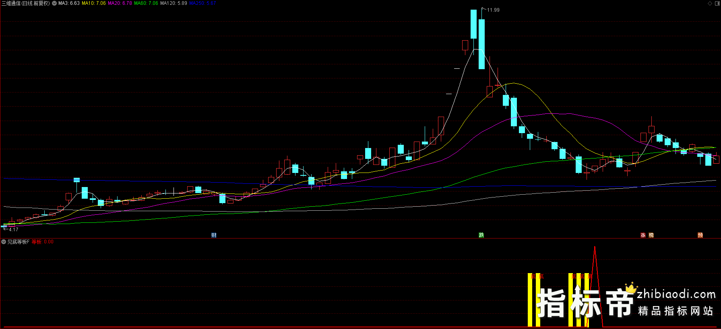
Task: Click the green MA60: 7.06 label
Action: 146,3
